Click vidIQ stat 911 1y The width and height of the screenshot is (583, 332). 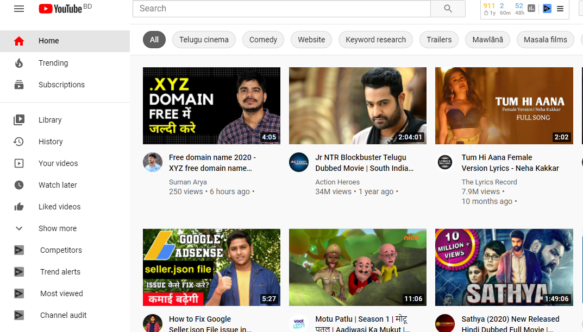point(490,9)
